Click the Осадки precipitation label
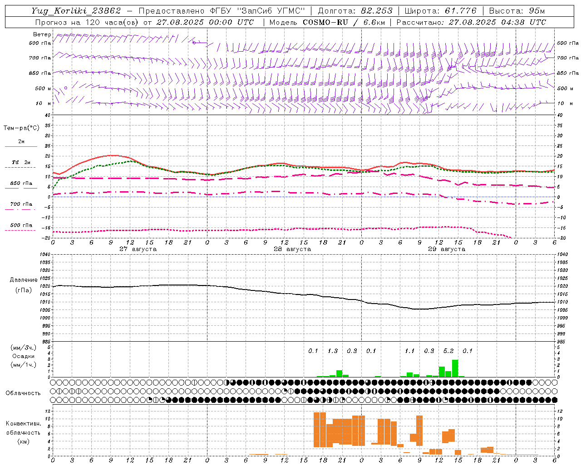Screen dimensions: 581x464 [x=24, y=356]
